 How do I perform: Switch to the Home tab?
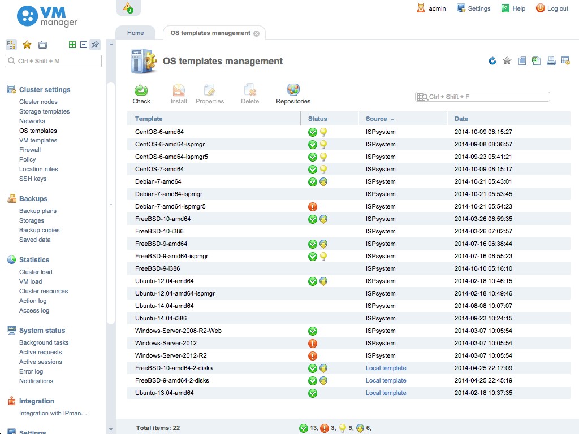(x=135, y=33)
